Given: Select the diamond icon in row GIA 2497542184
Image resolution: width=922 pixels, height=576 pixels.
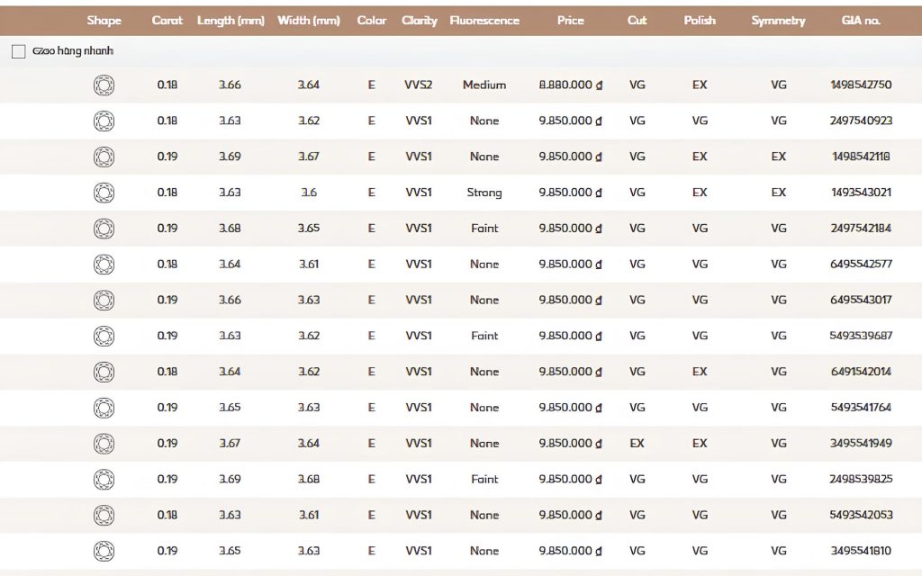Looking at the screenshot, I should (104, 229).
